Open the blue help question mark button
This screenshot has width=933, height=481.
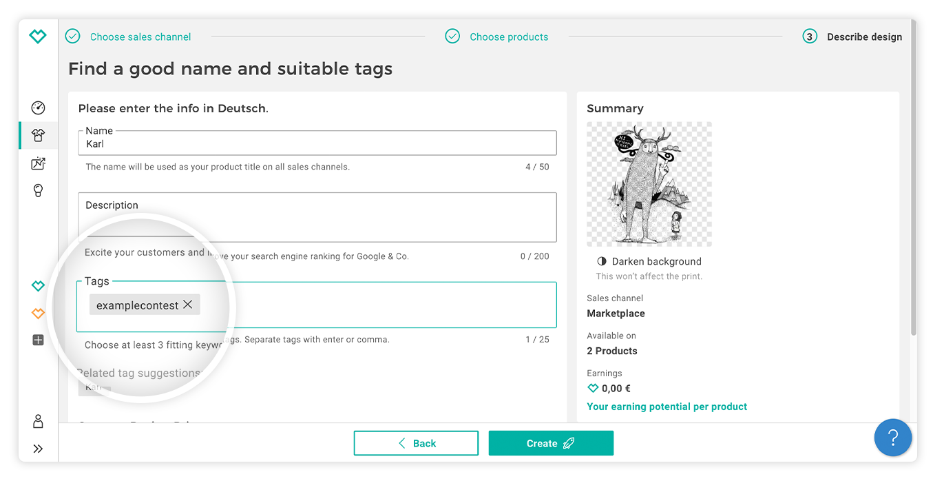(x=893, y=437)
